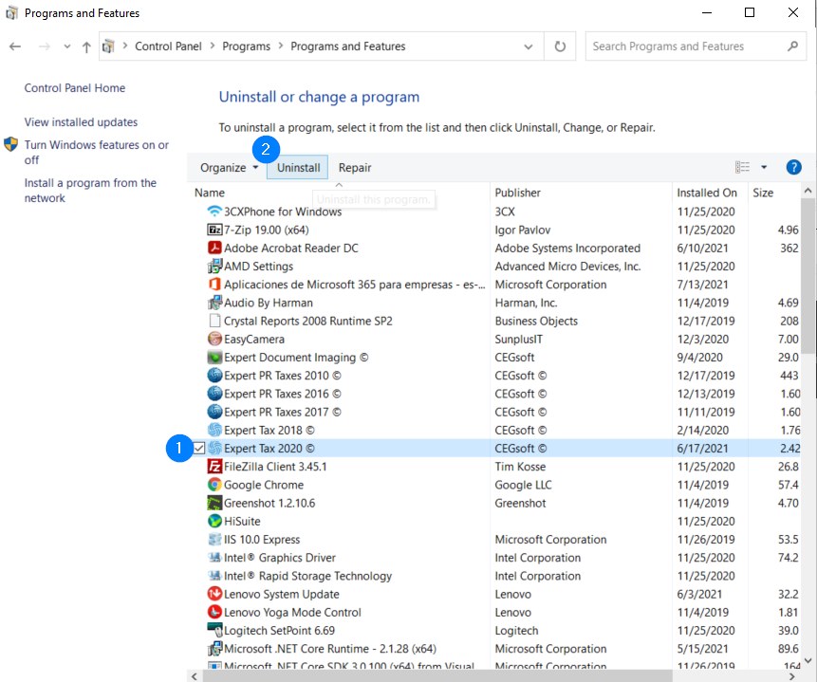Click the Igor Pavlov publisher cell
This screenshot has height=682, width=817.
point(523,230)
